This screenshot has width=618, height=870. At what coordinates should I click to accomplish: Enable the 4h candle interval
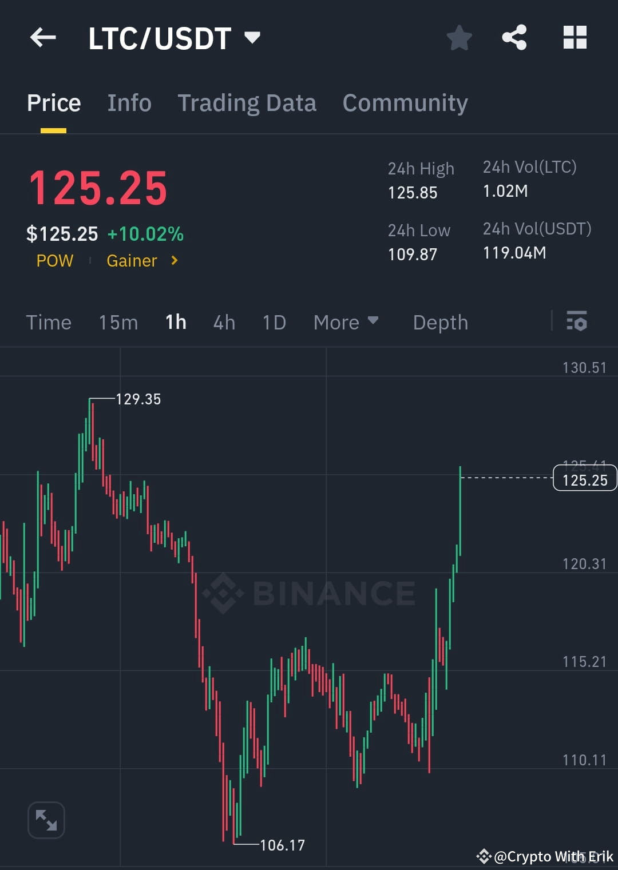coord(224,322)
